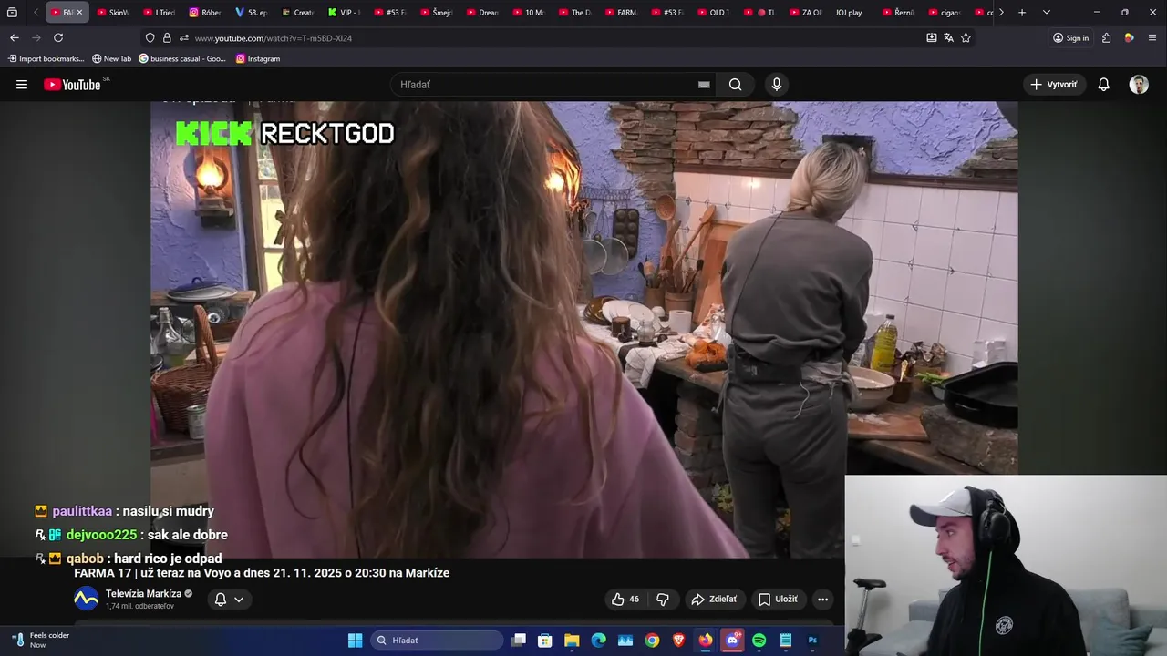Open the browser application menu
1167x656 pixels.
point(1152,37)
